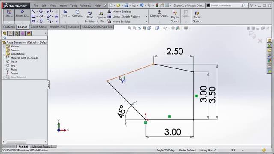
Task: Expand the History tree node
Action: (4, 47)
